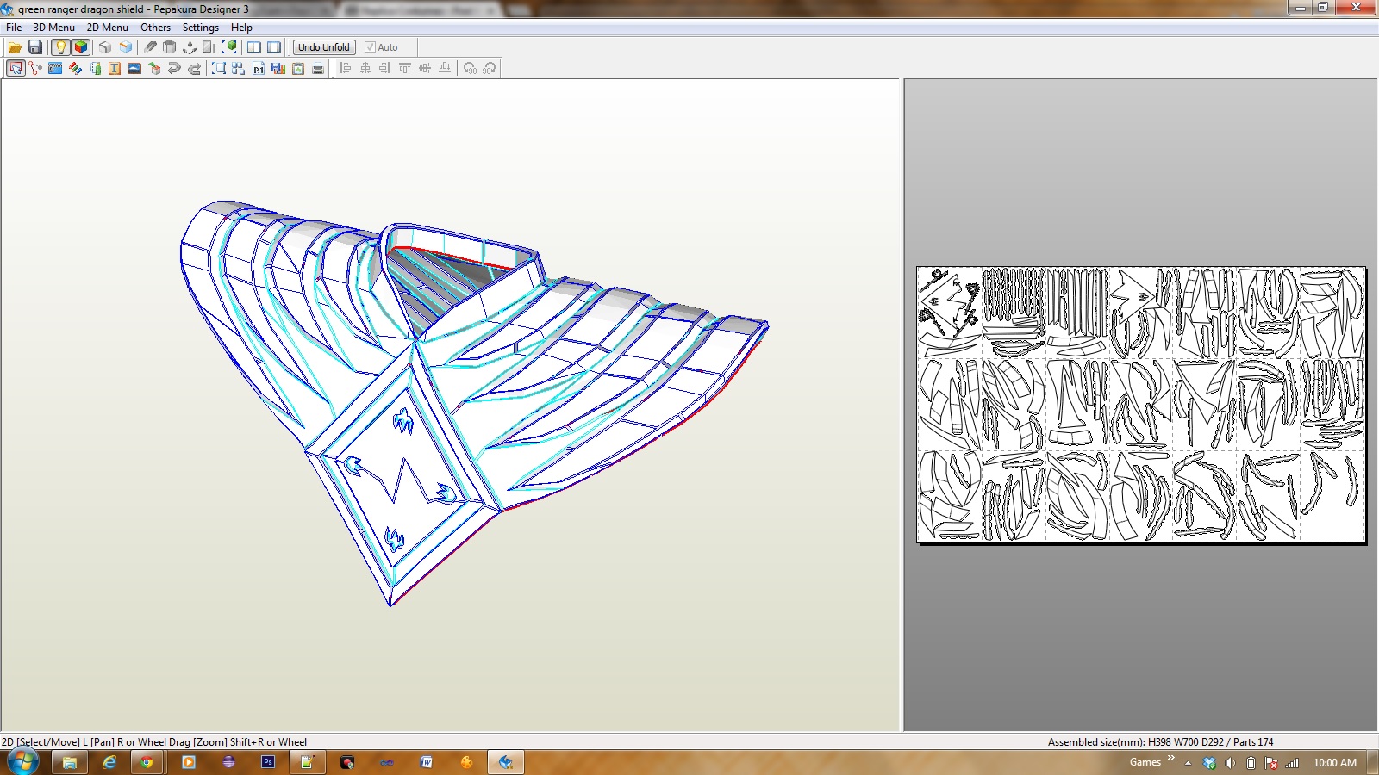This screenshot has width=1379, height=775.
Task: Click the Undo Unfold button
Action: point(324,47)
